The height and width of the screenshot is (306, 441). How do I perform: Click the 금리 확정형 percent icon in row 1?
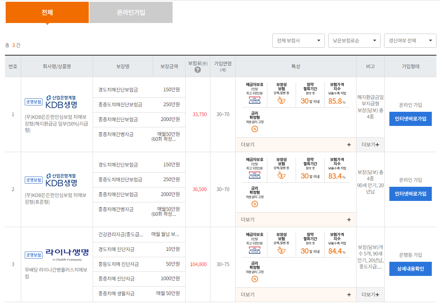click(x=255, y=129)
